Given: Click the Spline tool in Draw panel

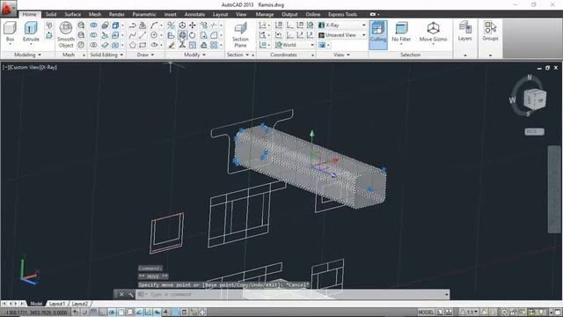Looking at the screenshot, I should click(133, 35).
